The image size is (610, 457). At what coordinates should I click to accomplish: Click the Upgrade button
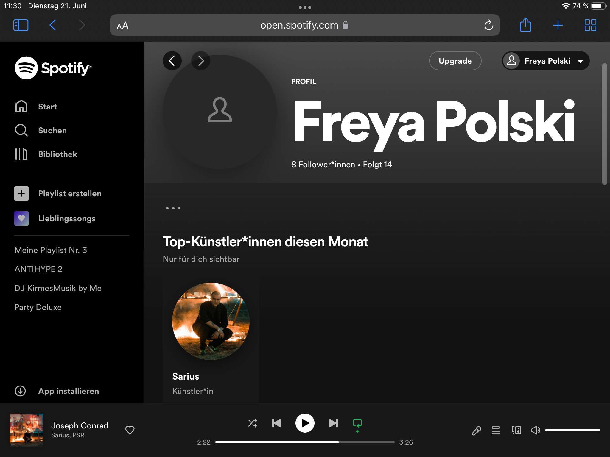(x=455, y=61)
